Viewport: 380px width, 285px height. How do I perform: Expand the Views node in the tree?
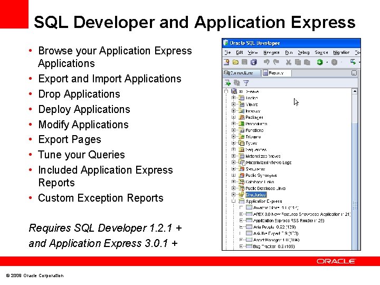[233, 104]
